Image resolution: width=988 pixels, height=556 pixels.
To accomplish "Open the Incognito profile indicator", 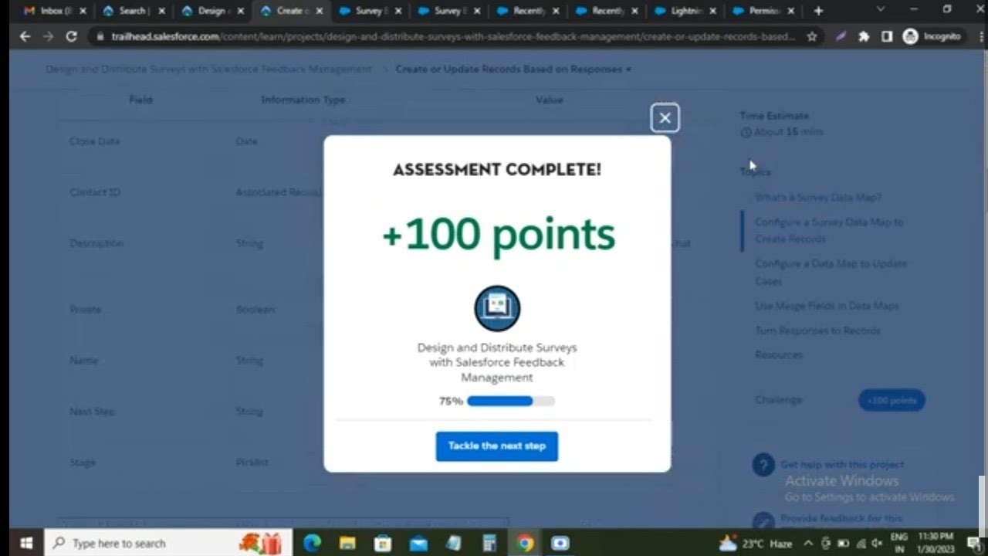I will tap(932, 36).
